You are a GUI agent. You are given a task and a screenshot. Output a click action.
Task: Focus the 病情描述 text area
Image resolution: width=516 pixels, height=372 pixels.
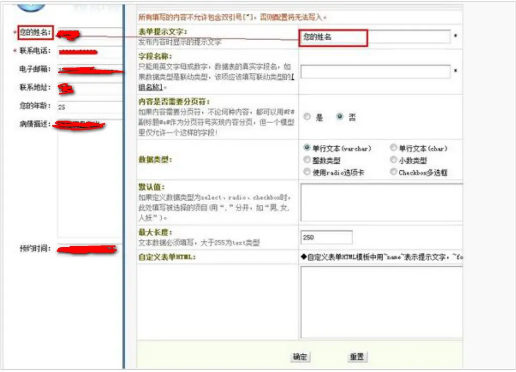(90, 178)
